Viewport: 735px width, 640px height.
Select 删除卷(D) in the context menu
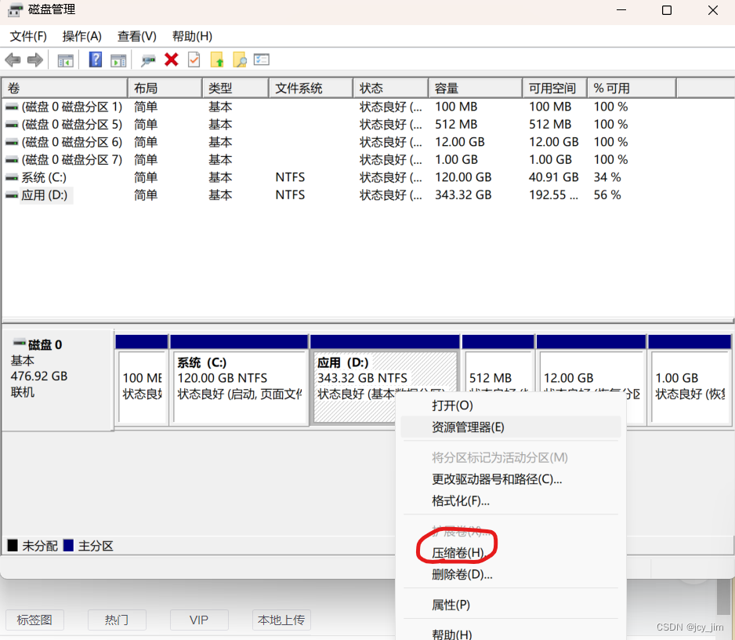click(511, 574)
